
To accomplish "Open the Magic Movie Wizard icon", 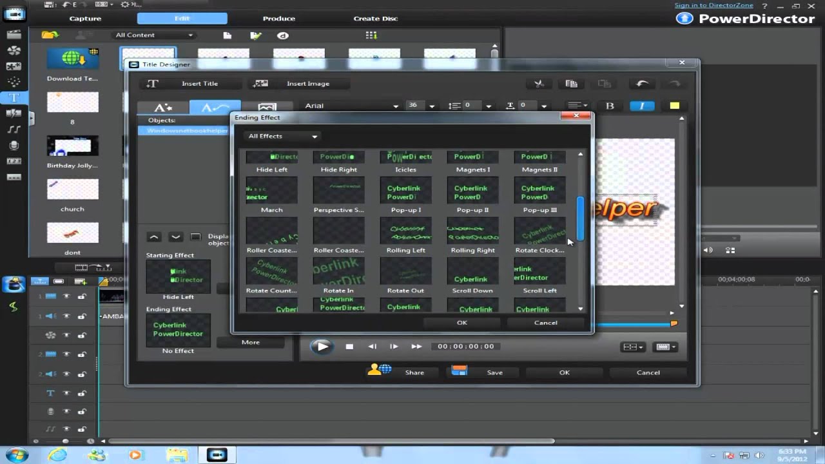I will pos(14,284).
